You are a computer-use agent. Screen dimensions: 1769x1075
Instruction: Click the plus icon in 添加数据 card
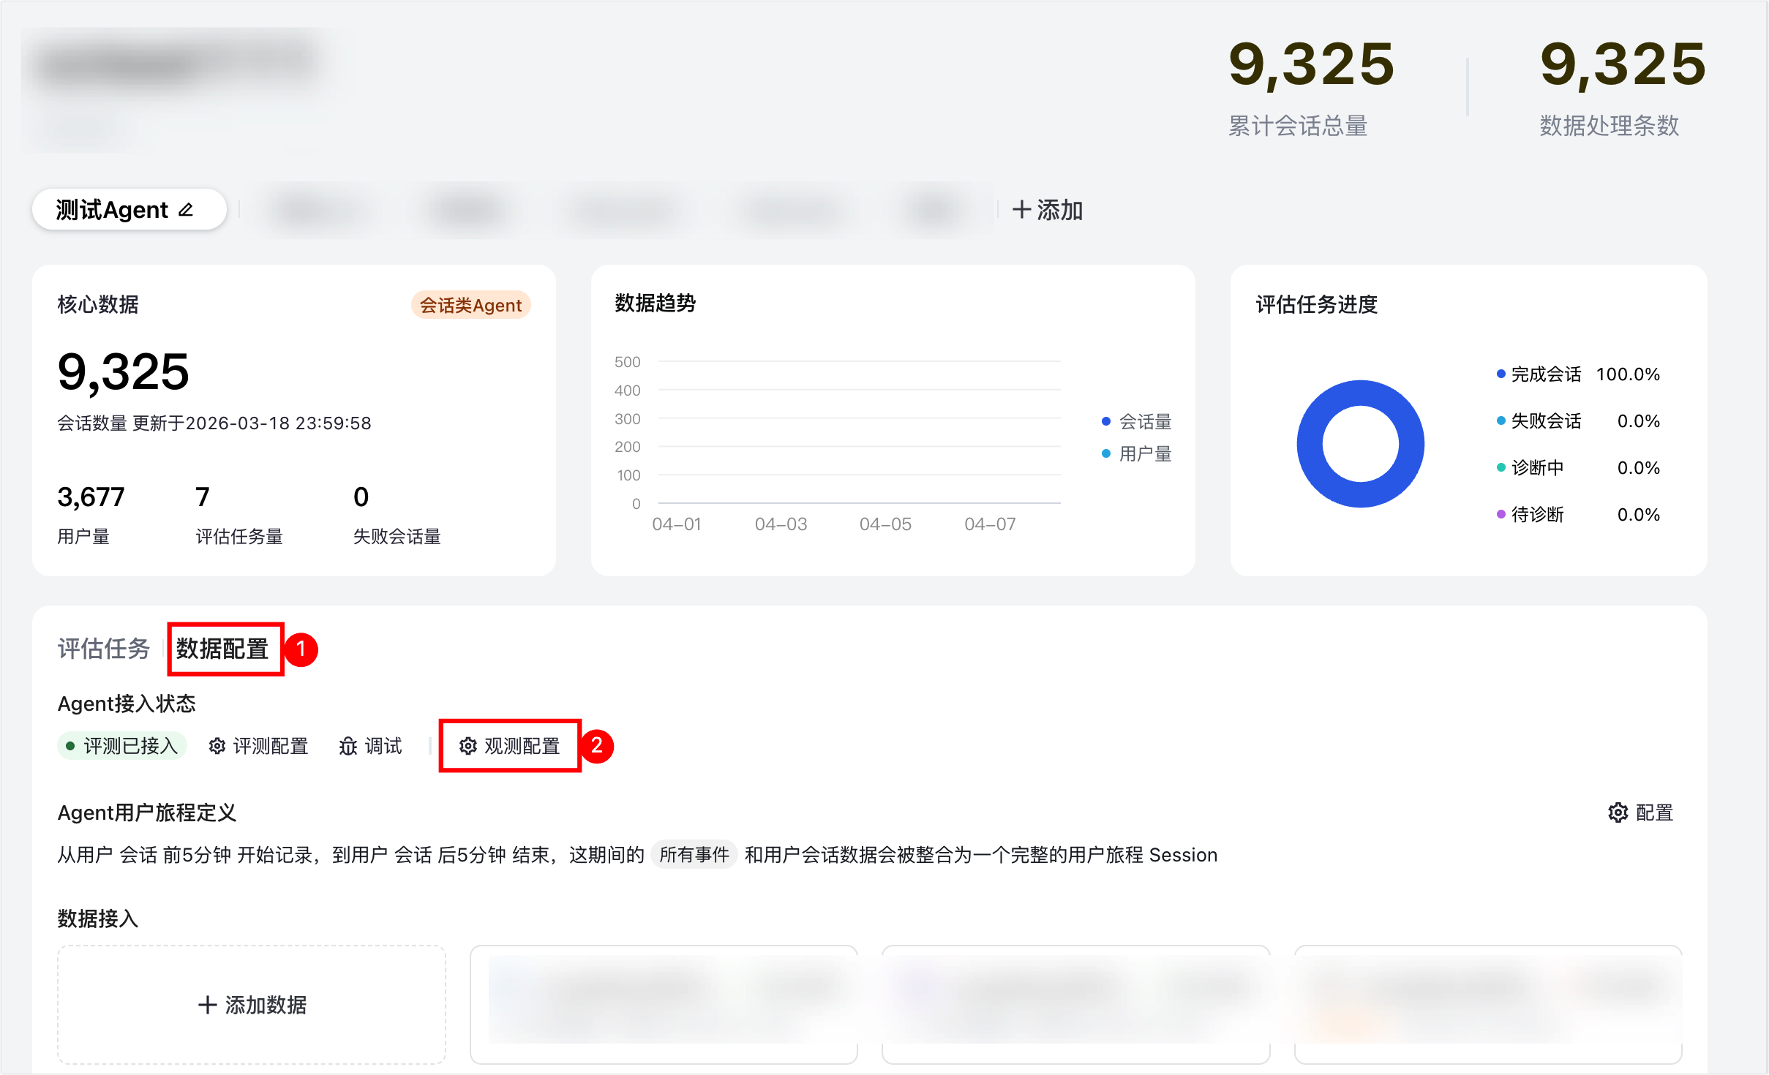pyautogui.click(x=207, y=1005)
